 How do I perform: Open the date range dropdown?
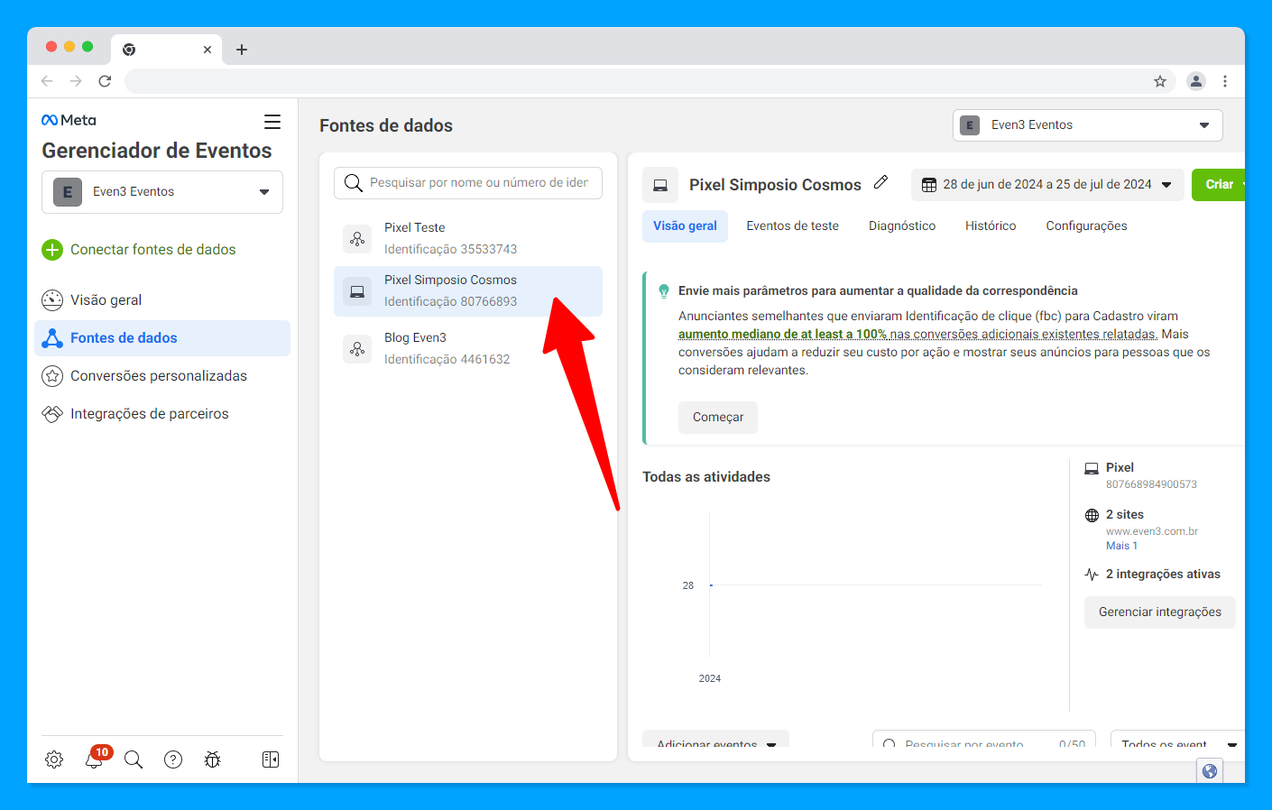[x=1047, y=185]
